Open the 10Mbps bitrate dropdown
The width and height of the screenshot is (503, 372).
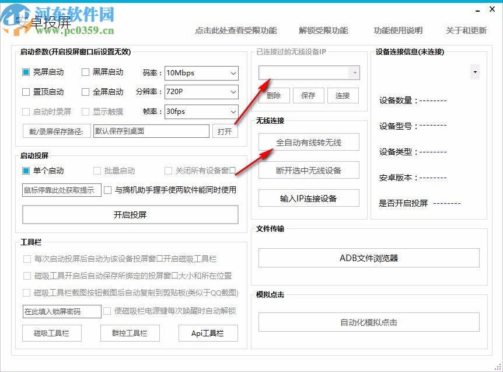[x=233, y=73]
